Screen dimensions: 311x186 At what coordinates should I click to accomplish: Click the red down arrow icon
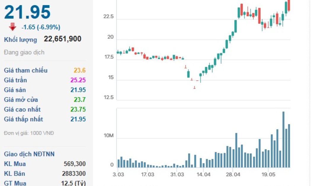12,27
